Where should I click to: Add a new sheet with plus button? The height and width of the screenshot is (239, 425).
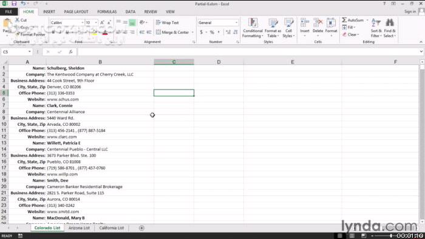(x=141, y=228)
